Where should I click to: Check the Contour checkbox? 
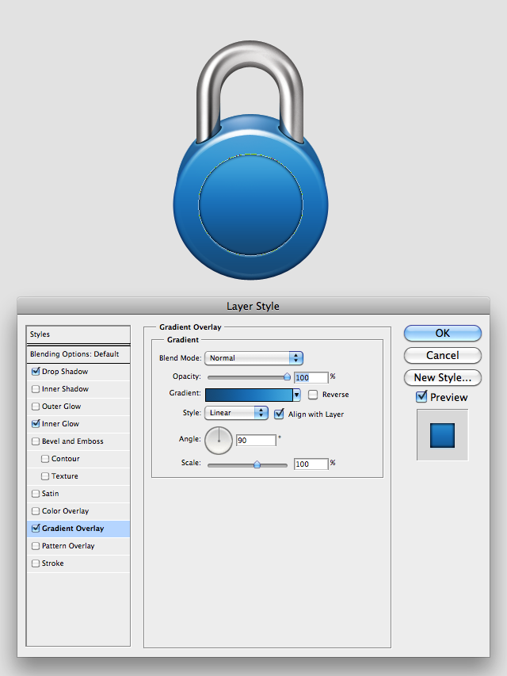(x=45, y=459)
